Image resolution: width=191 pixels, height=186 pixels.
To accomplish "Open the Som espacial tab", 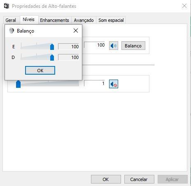I will click(x=111, y=20).
